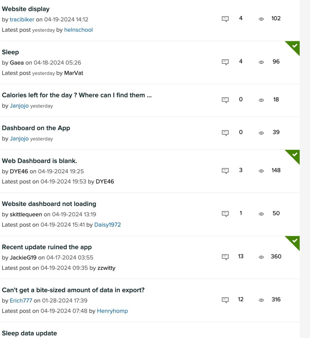Open Henryhomp's user profile
Image resolution: width=310 pixels, height=338 pixels.
coord(112,311)
